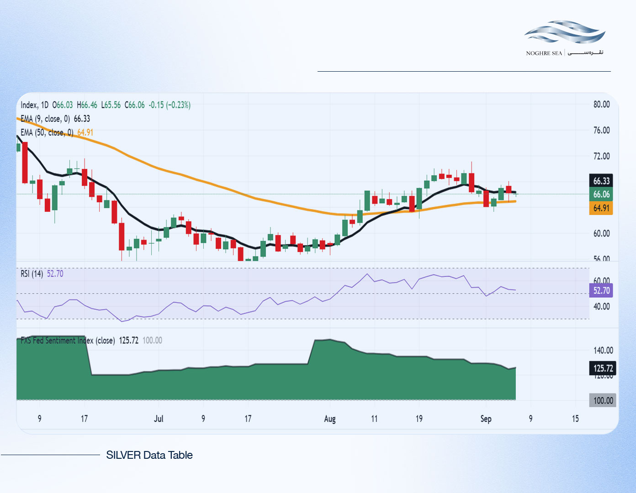Click the Aug date axis label

[330, 419]
